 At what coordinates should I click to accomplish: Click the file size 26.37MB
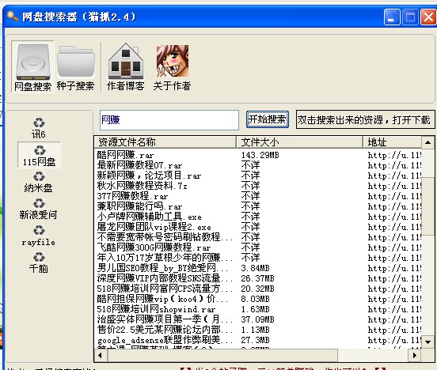(x=257, y=278)
